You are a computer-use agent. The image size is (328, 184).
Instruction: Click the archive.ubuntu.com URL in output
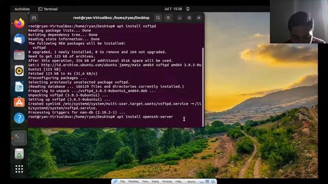pos(79,65)
